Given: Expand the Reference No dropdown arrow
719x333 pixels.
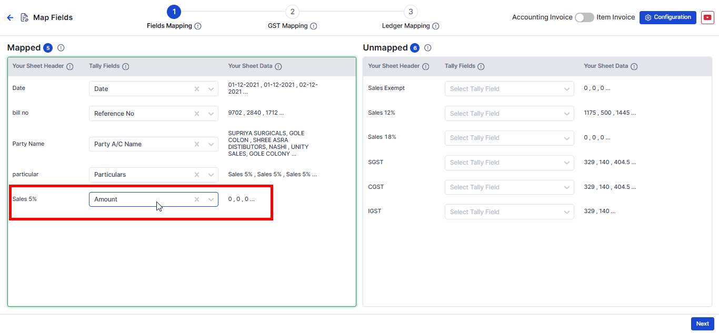Looking at the screenshot, I should click(211, 114).
